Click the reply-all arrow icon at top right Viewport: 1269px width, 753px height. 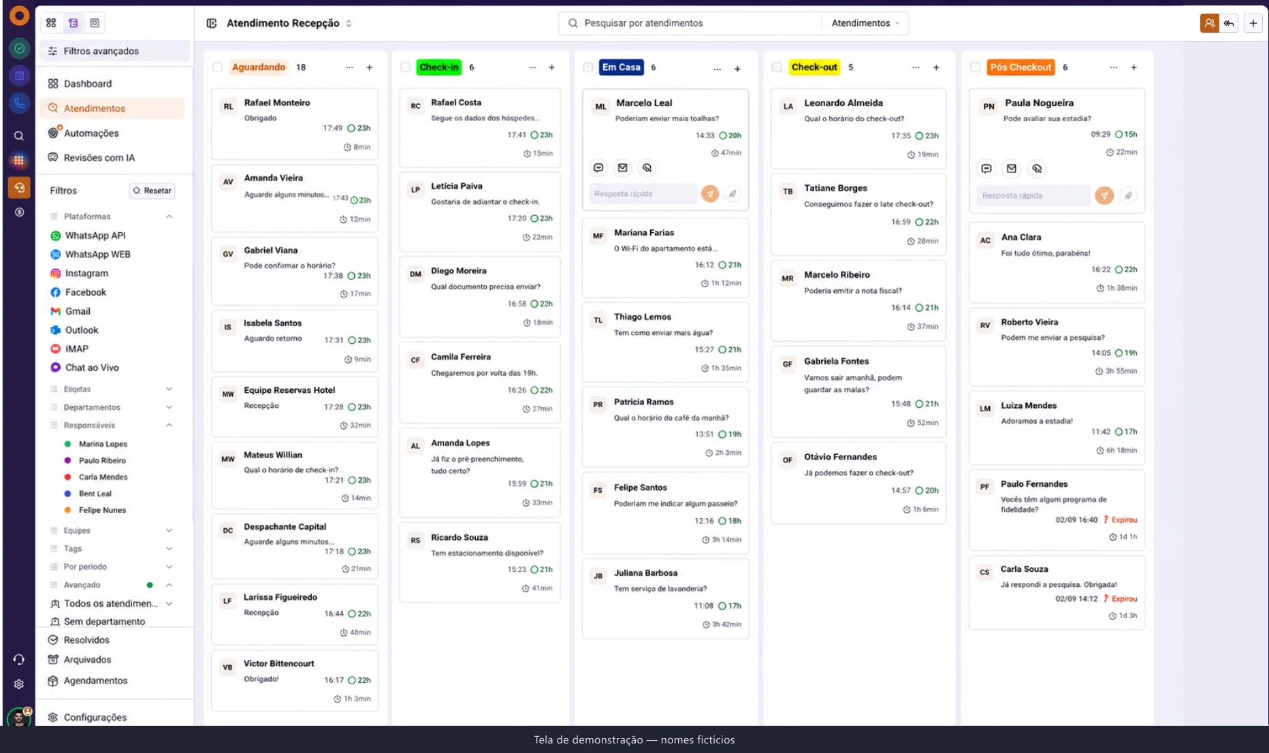[1229, 23]
